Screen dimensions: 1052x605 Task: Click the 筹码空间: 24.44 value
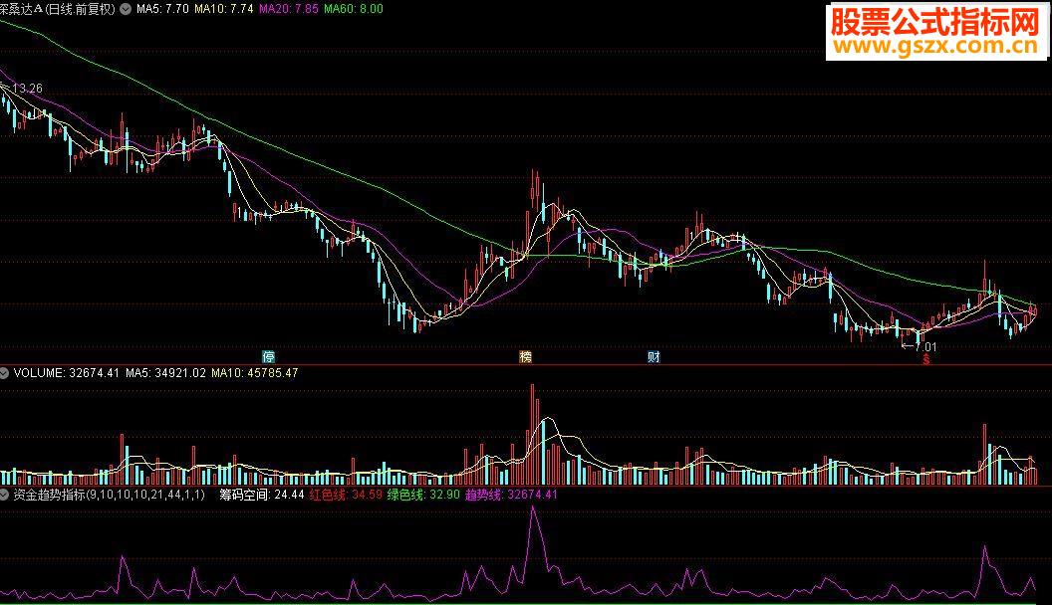tap(262, 496)
